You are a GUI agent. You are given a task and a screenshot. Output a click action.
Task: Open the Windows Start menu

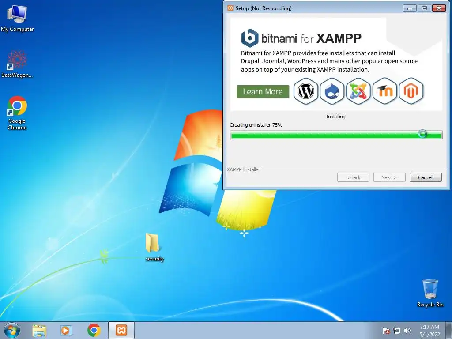(x=12, y=330)
